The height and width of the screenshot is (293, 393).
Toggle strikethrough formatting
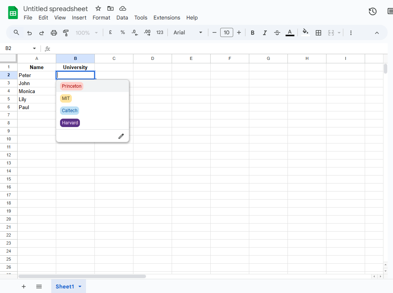(277, 32)
